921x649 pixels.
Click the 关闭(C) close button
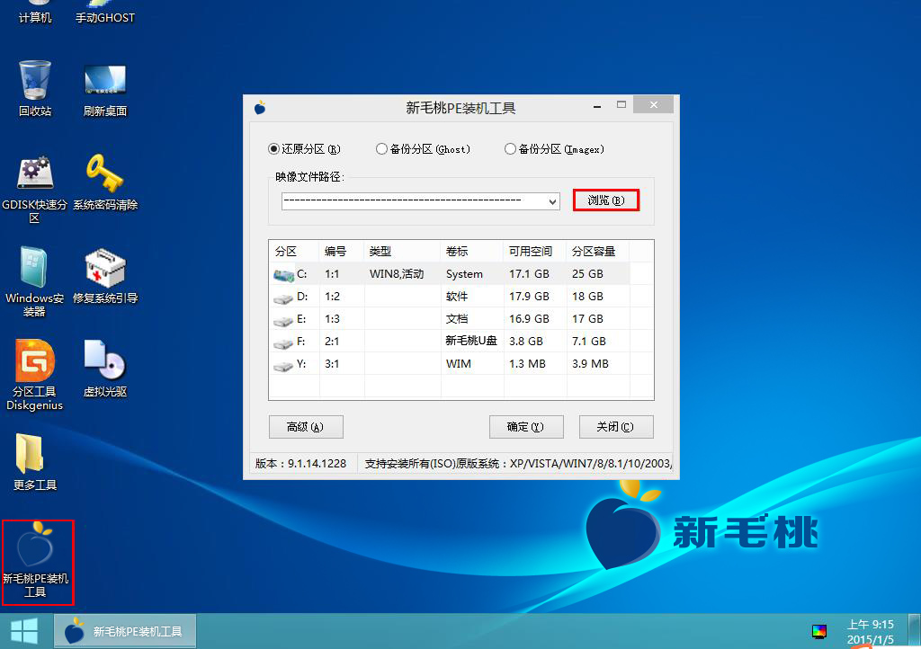coord(615,427)
